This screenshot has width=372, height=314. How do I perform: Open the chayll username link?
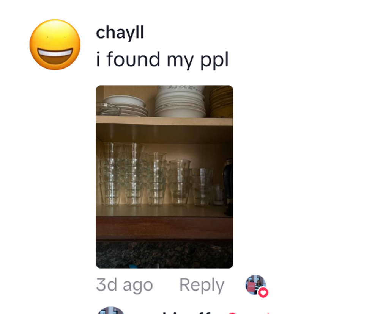click(x=120, y=33)
